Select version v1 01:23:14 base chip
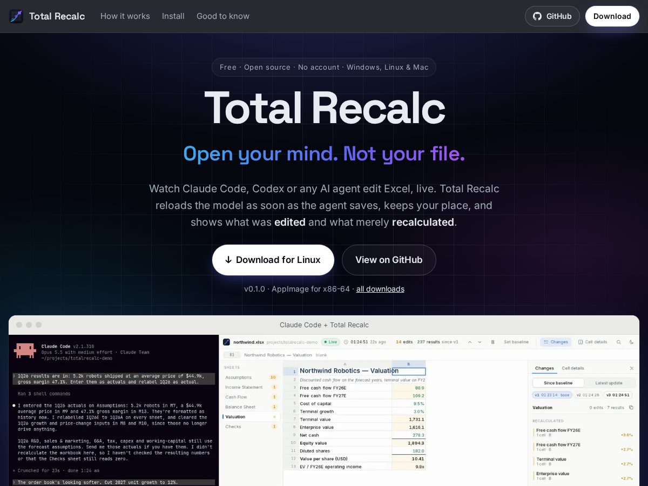The height and width of the screenshot is (486, 648). (x=552, y=395)
